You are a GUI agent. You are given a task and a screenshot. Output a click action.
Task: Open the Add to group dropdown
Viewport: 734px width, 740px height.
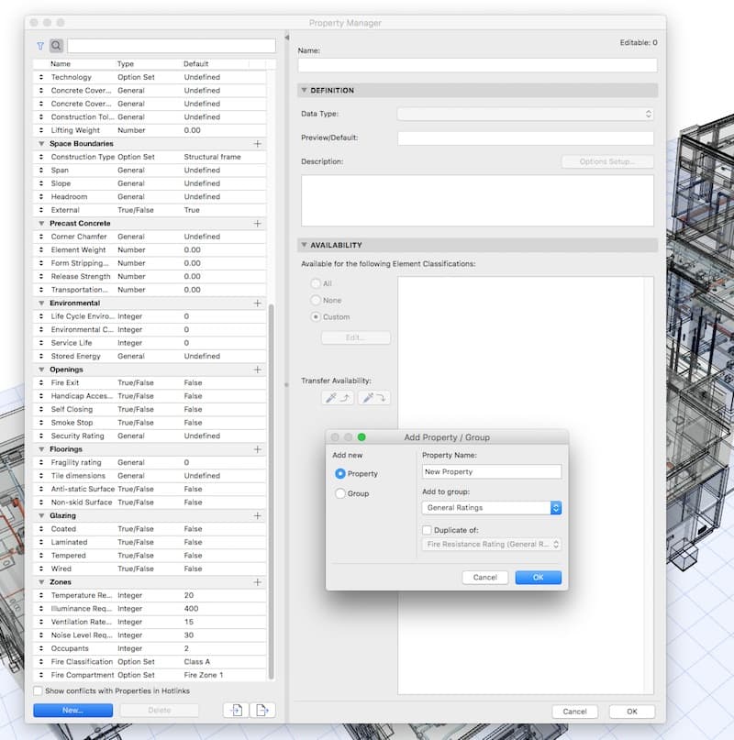[491, 508]
